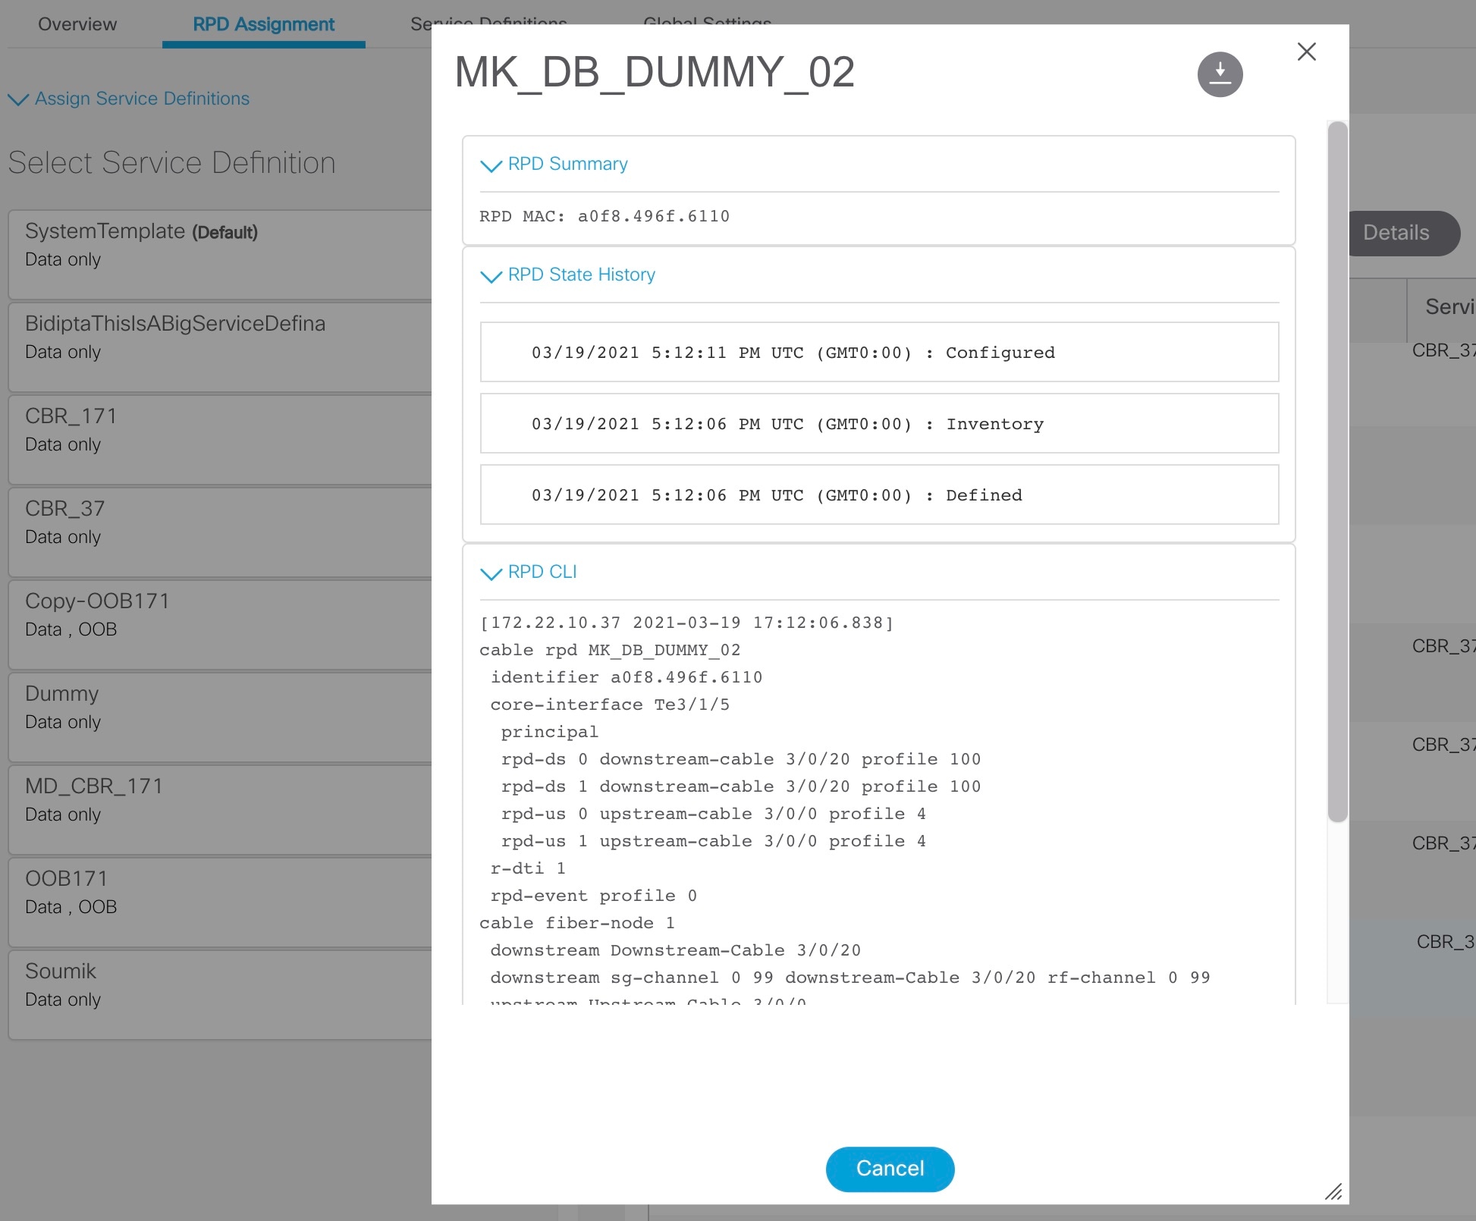Select the RPD Assignment tab
The width and height of the screenshot is (1476, 1221).
coord(263,24)
